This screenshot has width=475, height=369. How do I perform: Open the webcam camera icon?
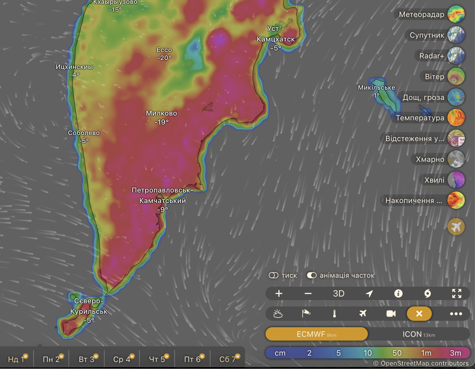click(391, 314)
